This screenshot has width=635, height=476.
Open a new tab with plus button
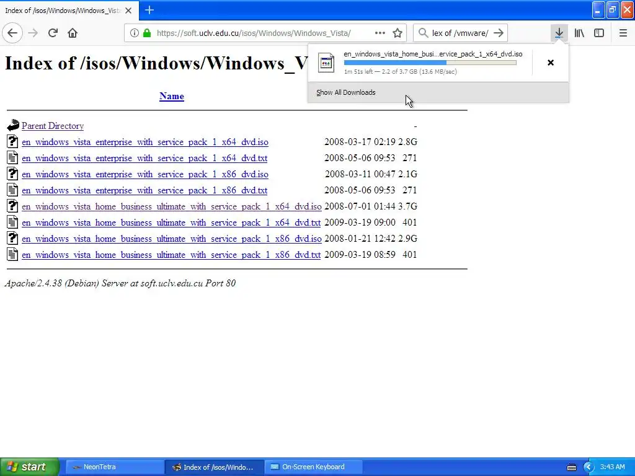[149, 10]
